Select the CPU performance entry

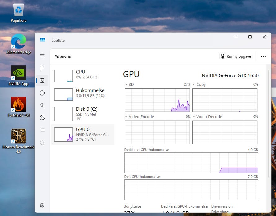[83, 76]
